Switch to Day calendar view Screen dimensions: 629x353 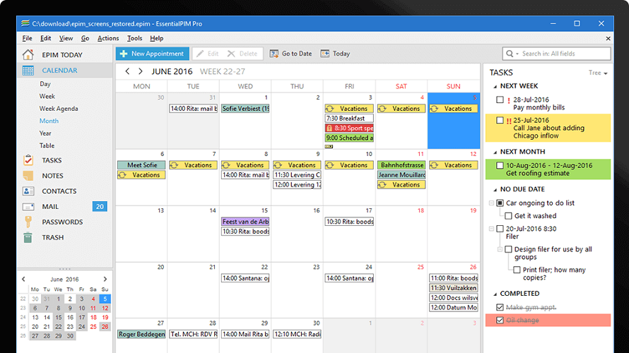click(x=45, y=84)
